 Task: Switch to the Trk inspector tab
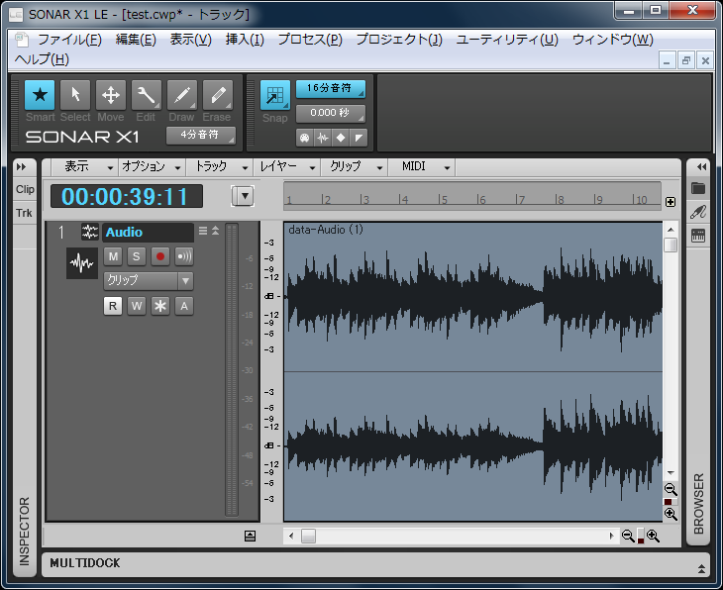point(24,213)
